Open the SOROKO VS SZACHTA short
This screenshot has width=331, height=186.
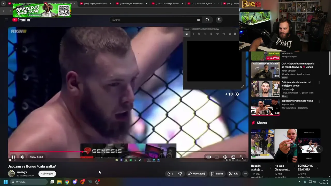click(x=309, y=145)
